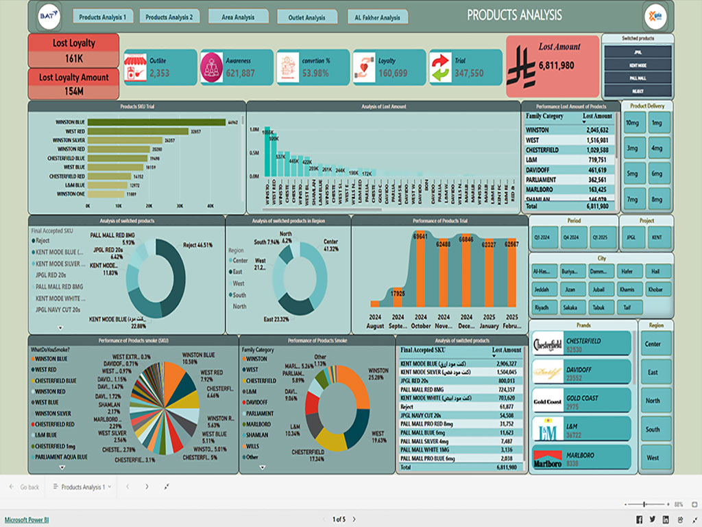Image resolution: width=702 pixels, height=527 pixels.
Task: Click the Davidoff brand logo
Action: click(548, 373)
